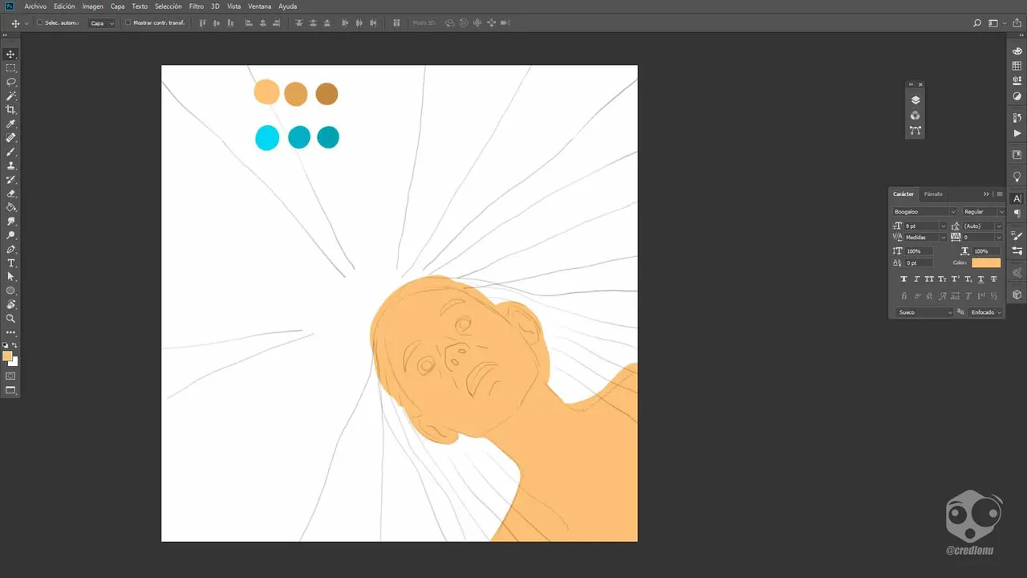Select the Path Selection tool
The height and width of the screenshot is (578, 1027).
[11, 277]
